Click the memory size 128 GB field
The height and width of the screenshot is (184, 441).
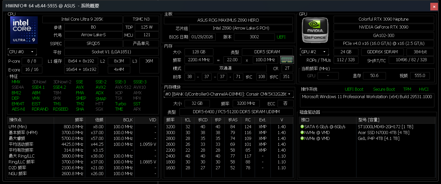coord(199,52)
